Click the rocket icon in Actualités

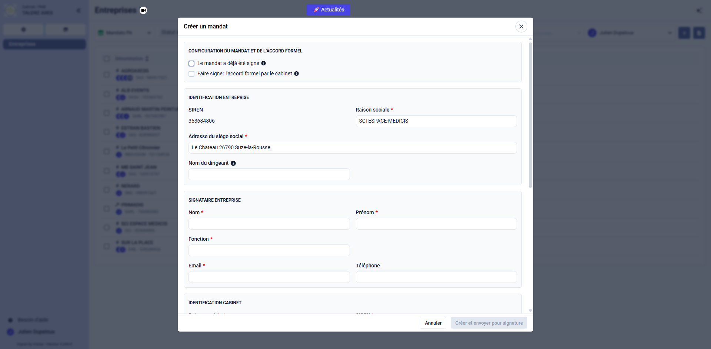316,10
